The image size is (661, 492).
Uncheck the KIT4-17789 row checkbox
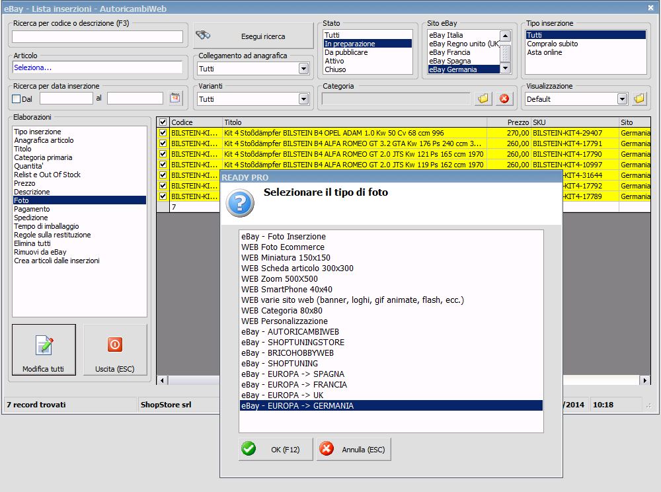[x=163, y=196]
